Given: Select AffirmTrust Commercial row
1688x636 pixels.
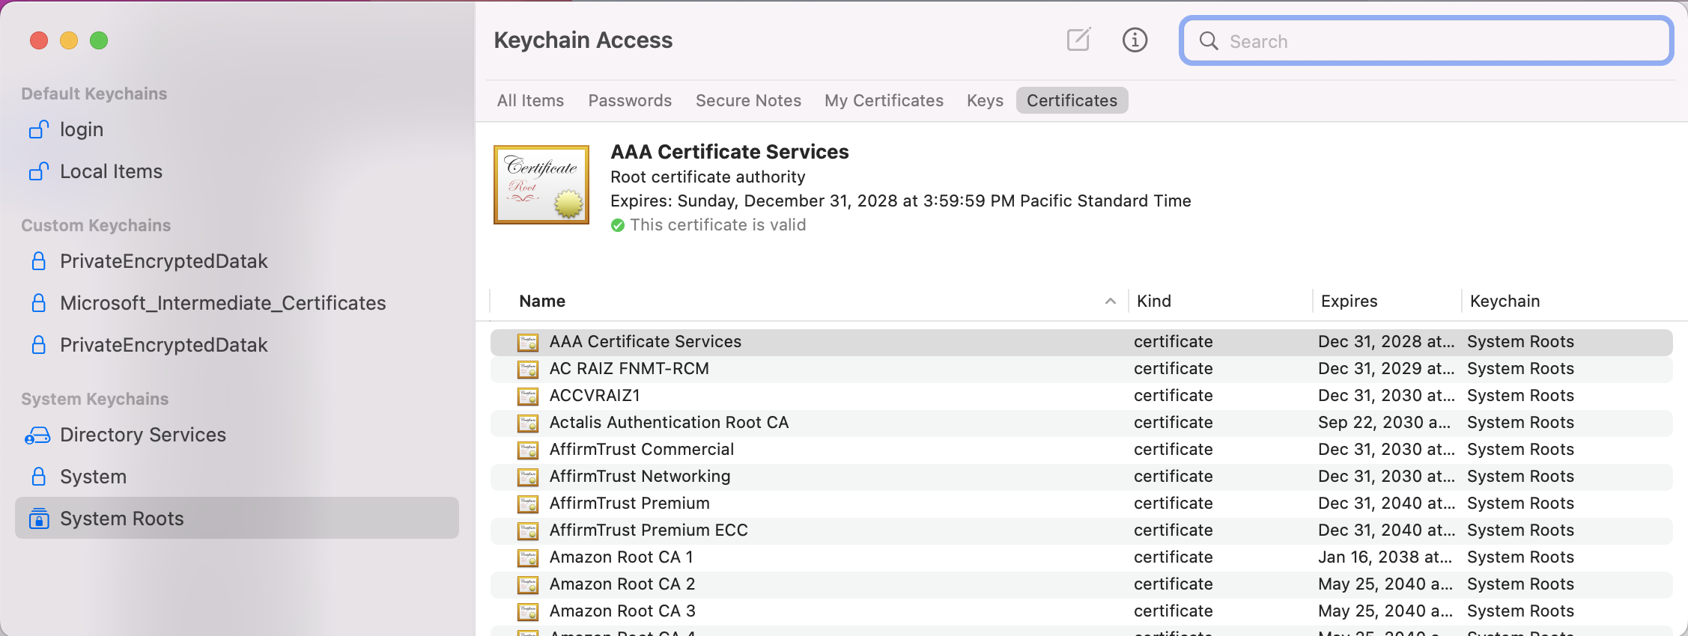Looking at the screenshot, I should [1081, 450].
